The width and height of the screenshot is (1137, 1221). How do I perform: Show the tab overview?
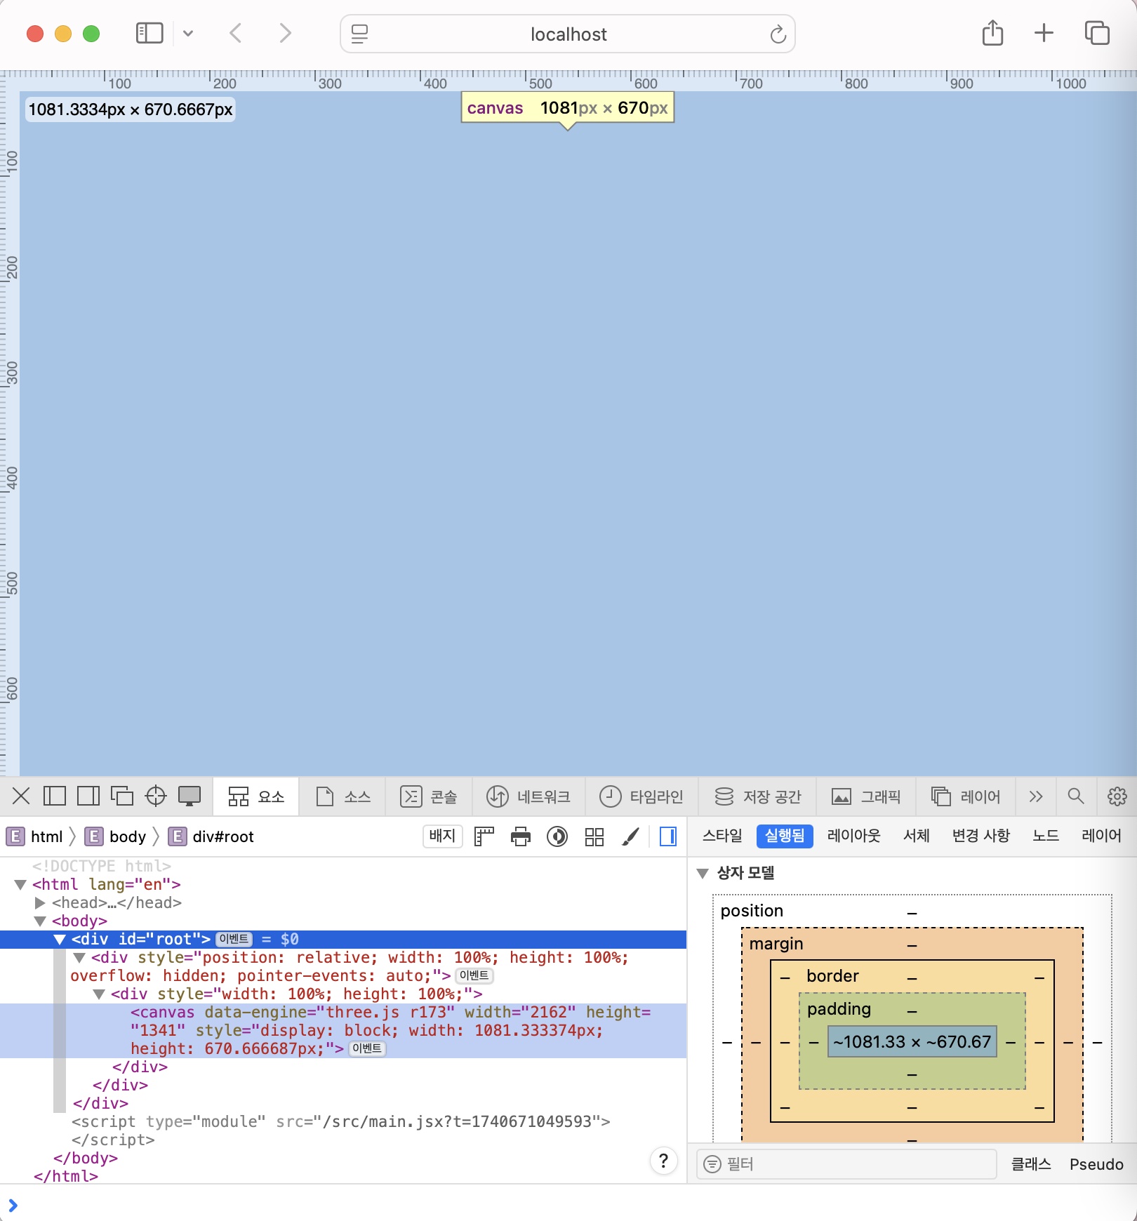[x=1097, y=33]
